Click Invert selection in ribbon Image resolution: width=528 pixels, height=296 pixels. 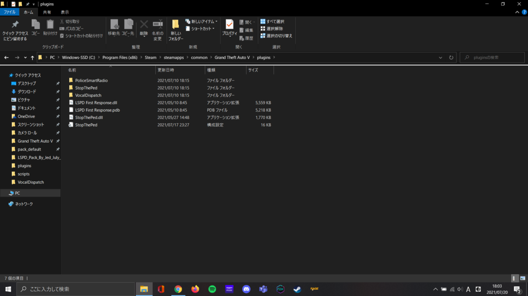pyautogui.click(x=276, y=36)
